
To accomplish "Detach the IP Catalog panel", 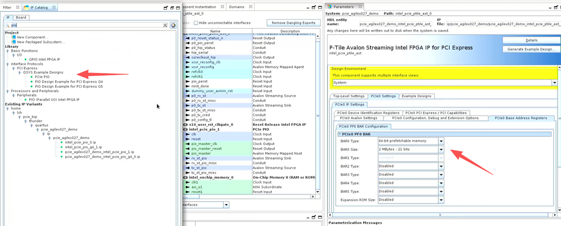I will [166, 8].
